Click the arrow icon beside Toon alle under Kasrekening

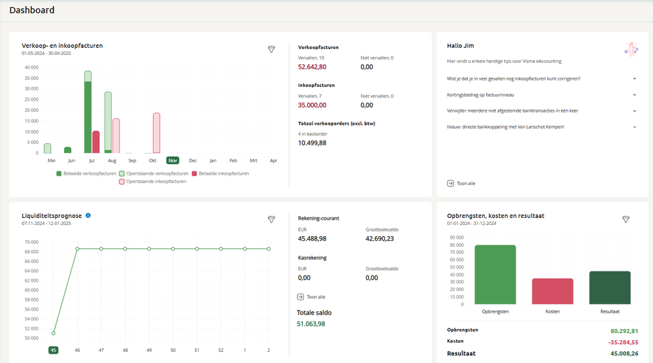[300, 297]
